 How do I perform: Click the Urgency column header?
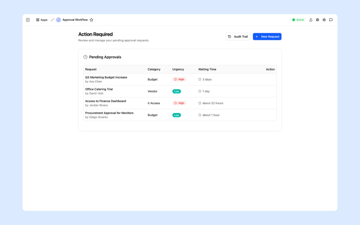[x=178, y=69]
